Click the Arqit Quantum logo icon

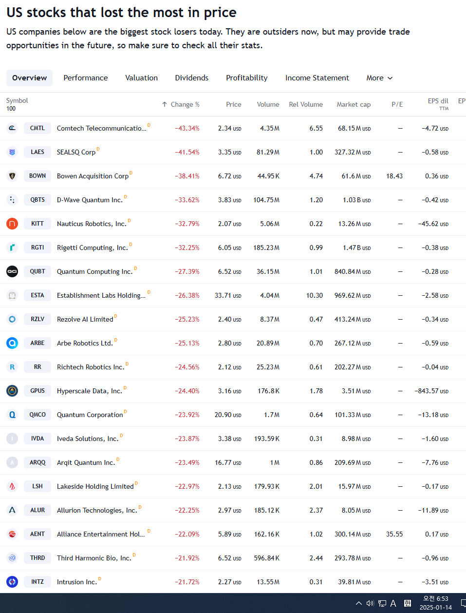point(12,462)
